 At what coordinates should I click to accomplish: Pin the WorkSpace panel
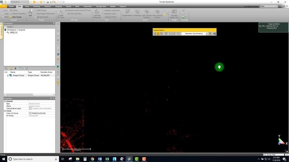[x=54, y=23]
